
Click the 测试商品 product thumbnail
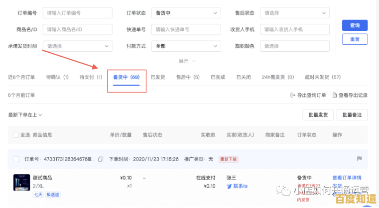[x=22, y=183]
